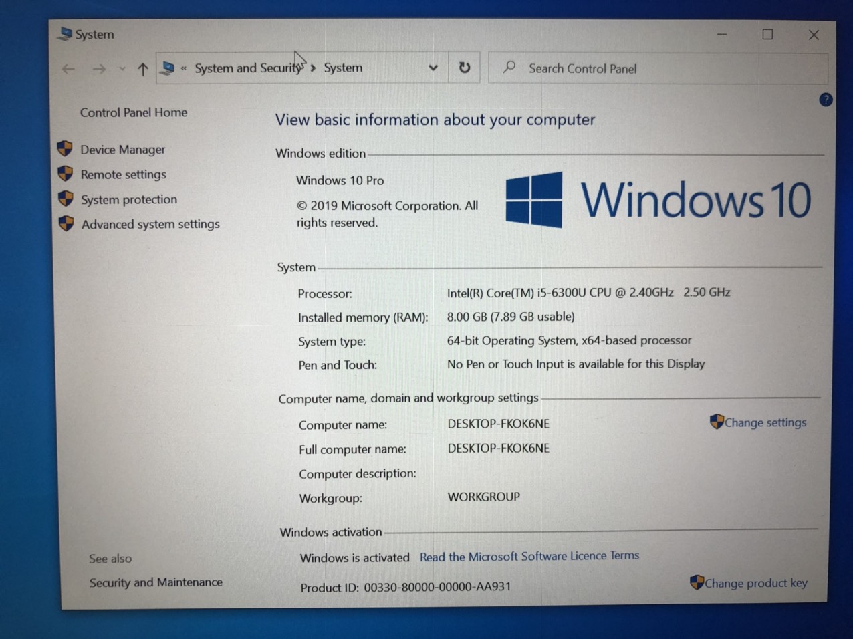The height and width of the screenshot is (639, 853).
Task: Select System breadcrumb in address bar
Action: (x=343, y=68)
